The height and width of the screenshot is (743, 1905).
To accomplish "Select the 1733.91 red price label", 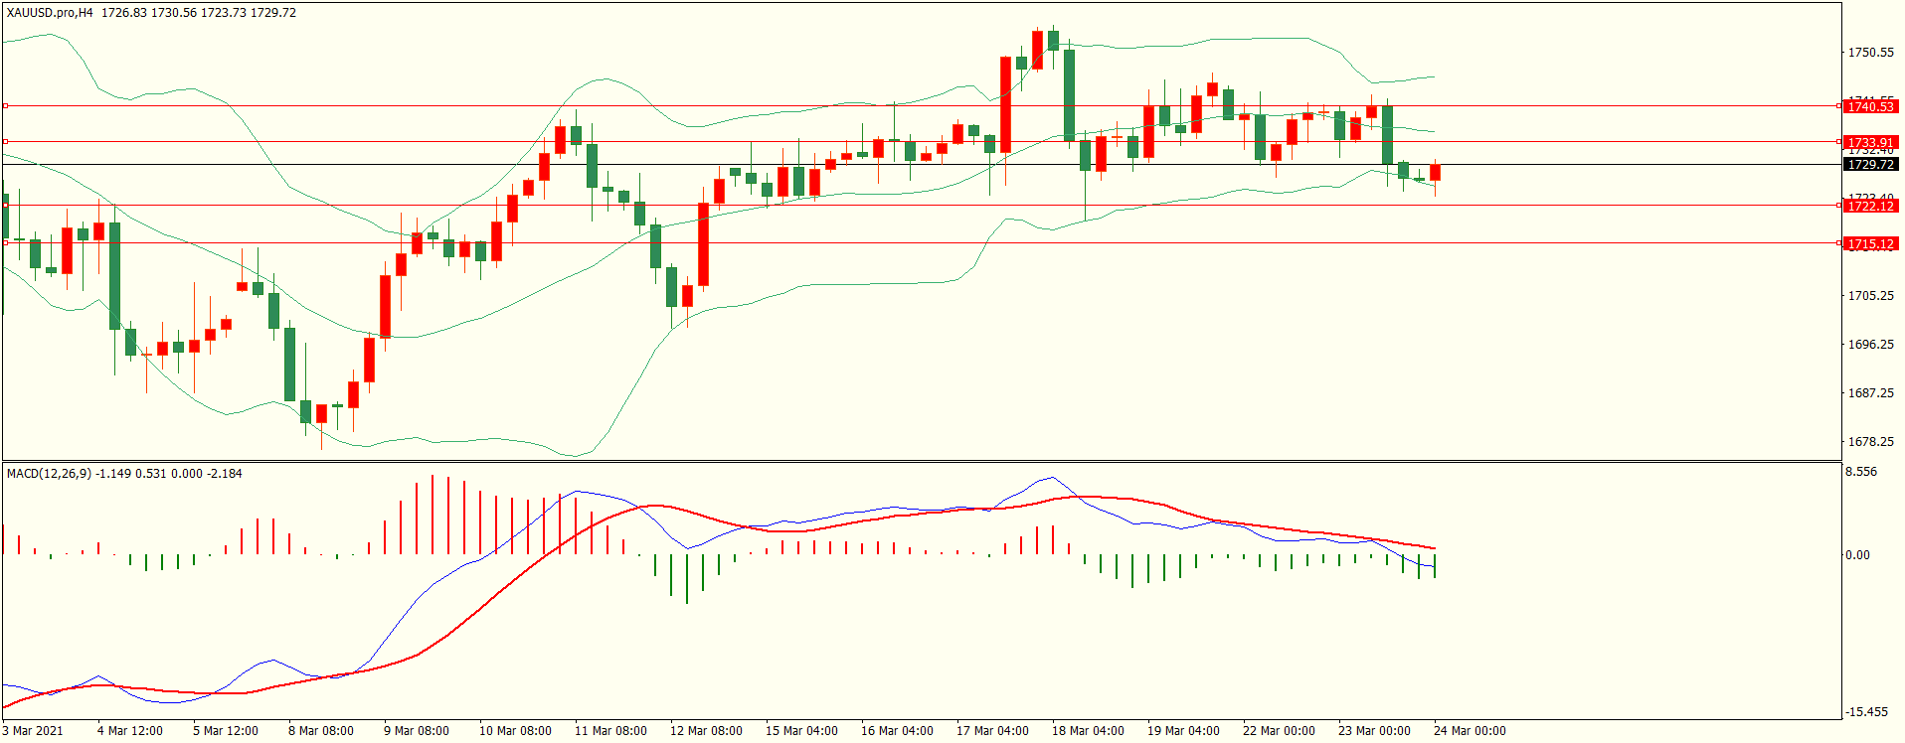I will [x=1870, y=143].
